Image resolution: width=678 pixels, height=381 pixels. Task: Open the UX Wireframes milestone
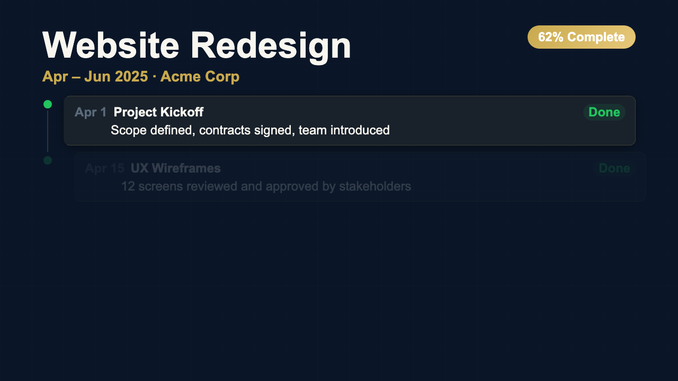(175, 168)
